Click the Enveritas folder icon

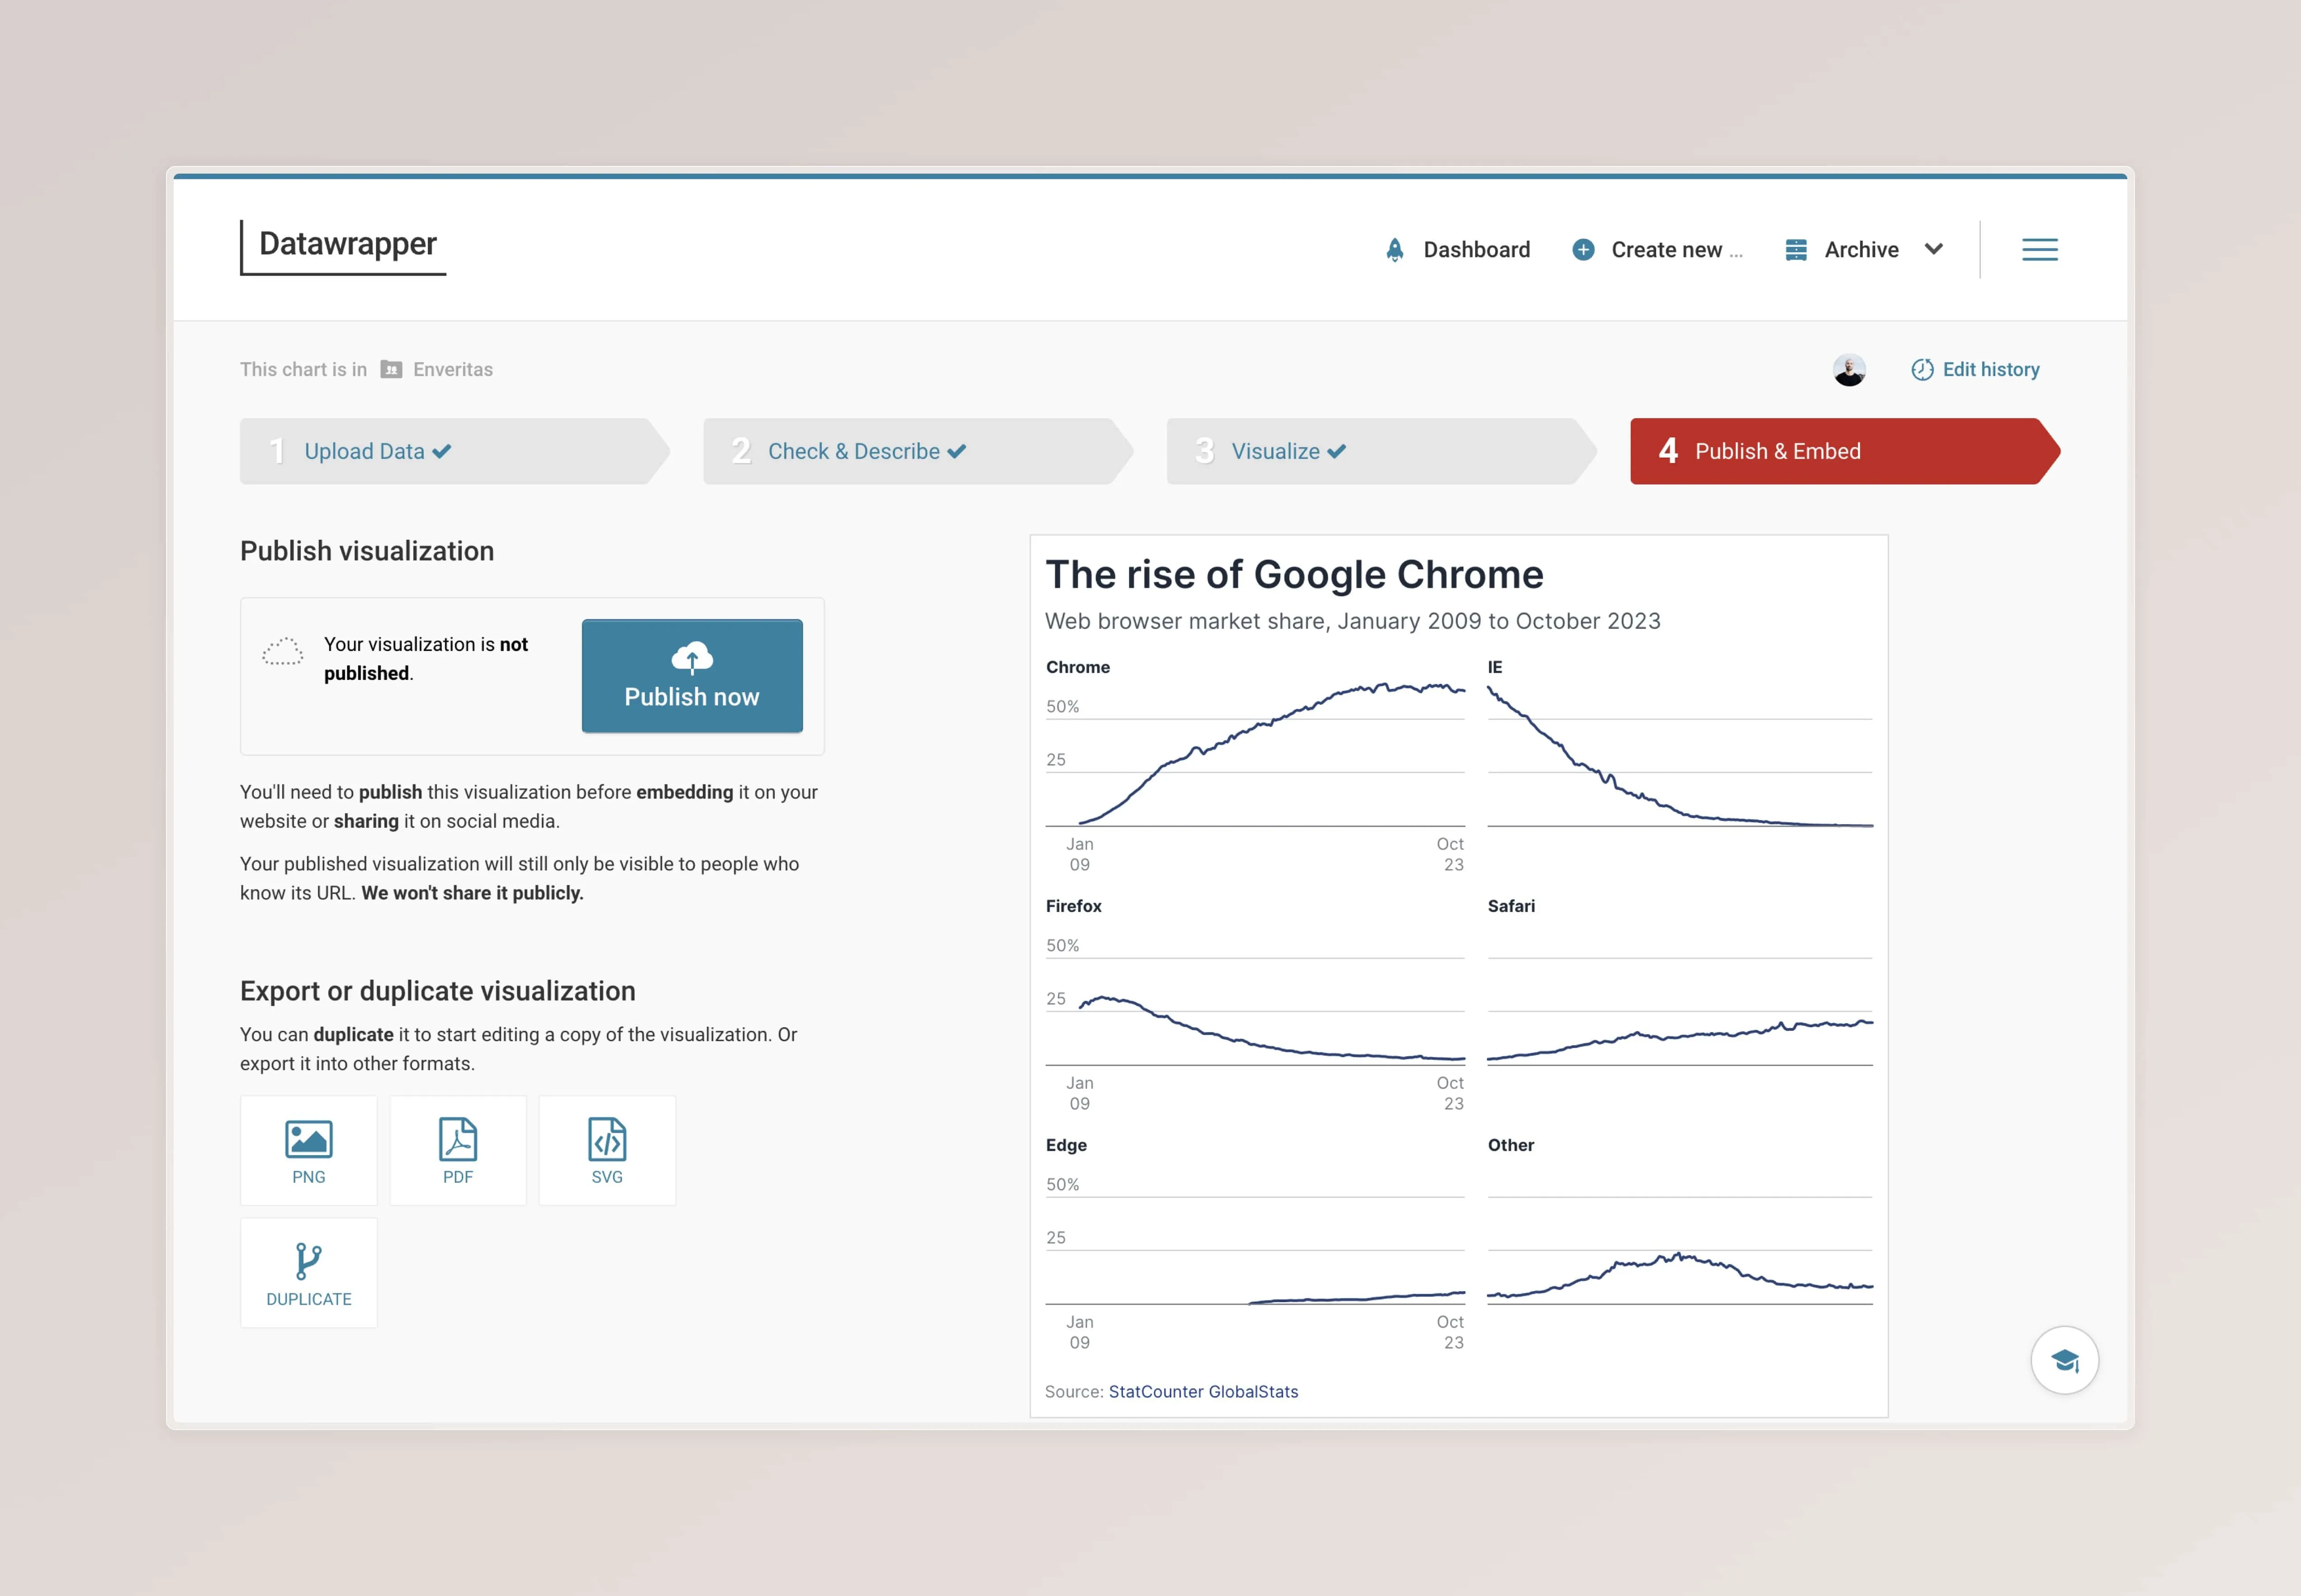(390, 369)
